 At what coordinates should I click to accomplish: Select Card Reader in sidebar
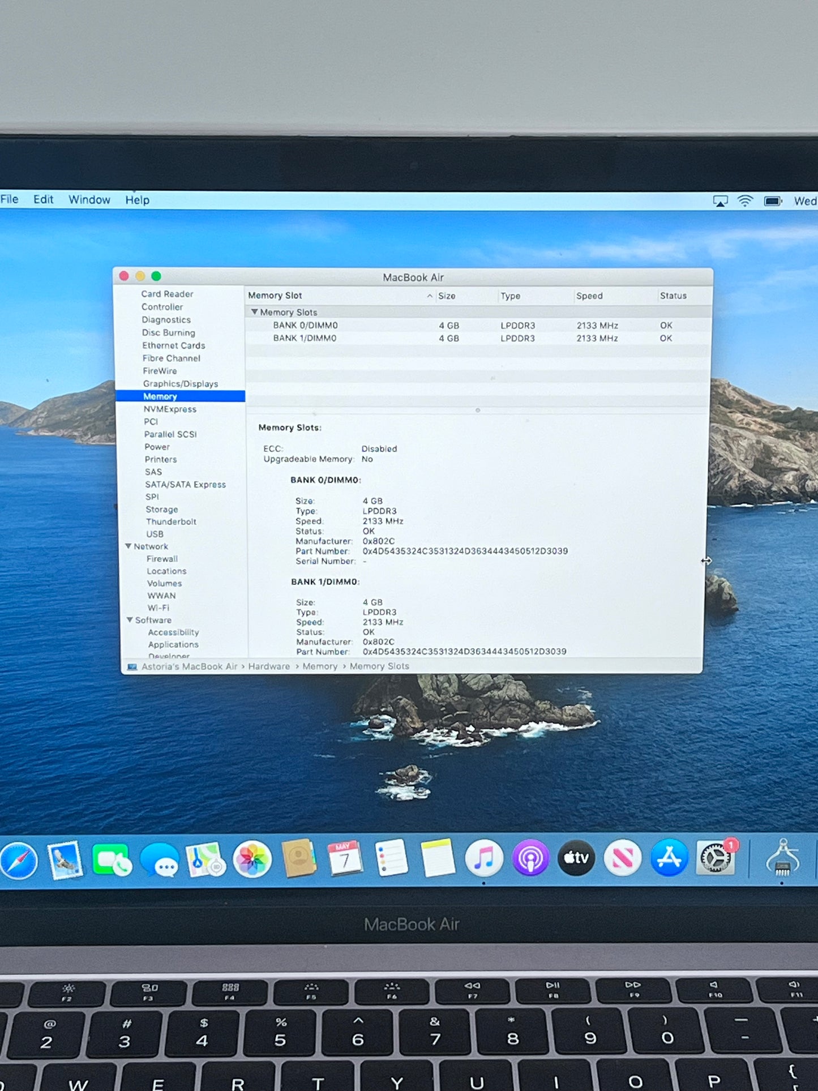[x=167, y=294]
